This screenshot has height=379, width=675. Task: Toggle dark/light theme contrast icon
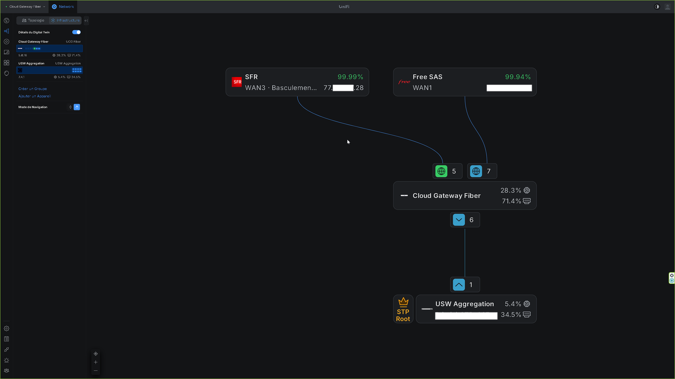(x=657, y=7)
